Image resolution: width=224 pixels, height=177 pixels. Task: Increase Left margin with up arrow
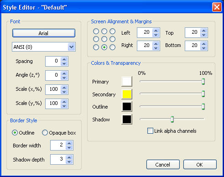(156, 31)
